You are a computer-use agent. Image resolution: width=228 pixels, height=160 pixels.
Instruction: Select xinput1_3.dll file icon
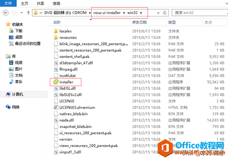pyautogui.click(x=56, y=152)
